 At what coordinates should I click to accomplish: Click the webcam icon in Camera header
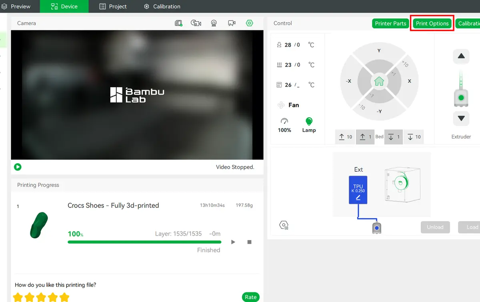pyautogui.click(x=214, y=23)
